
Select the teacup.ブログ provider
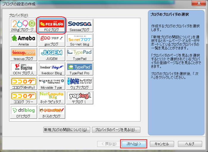(x=24, y=54)
